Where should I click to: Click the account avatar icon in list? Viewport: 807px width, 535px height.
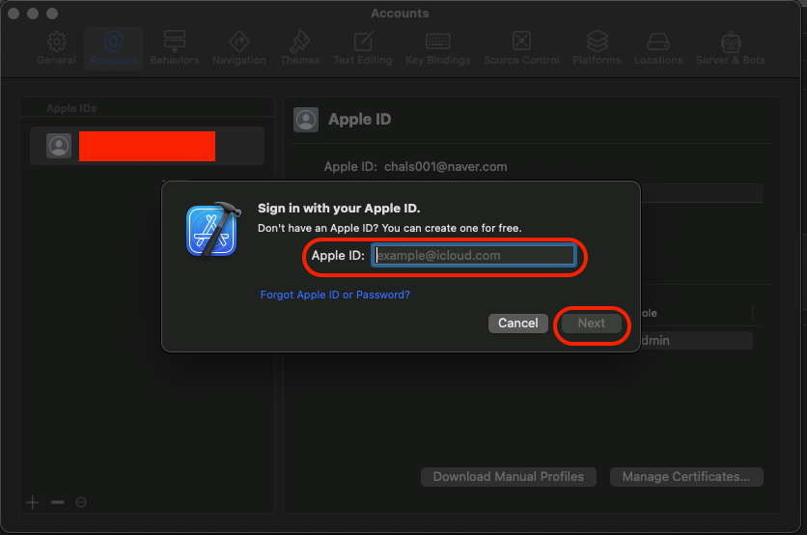(59, 146)
